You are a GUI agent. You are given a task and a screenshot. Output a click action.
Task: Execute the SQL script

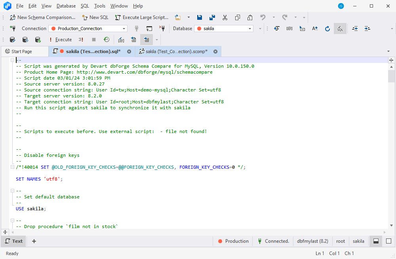click(x=61, y=40)
